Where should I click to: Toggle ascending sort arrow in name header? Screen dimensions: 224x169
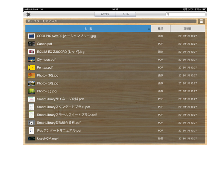tap(149, 29)
